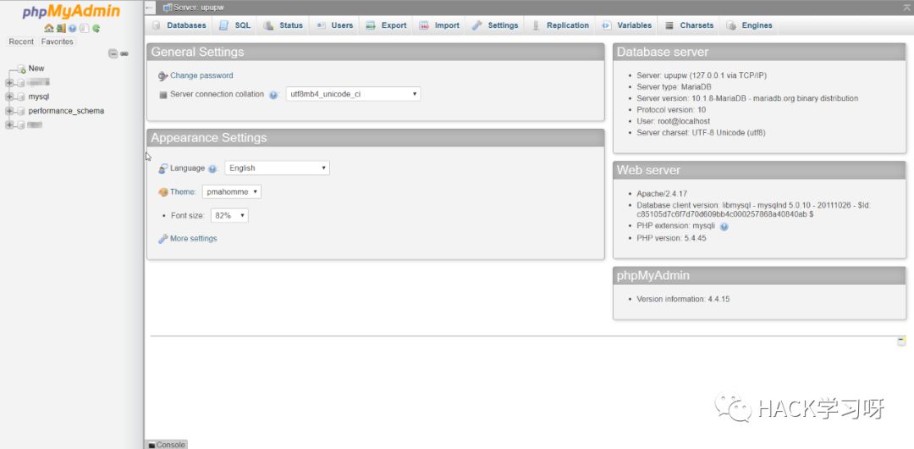Click the mysql database cylinder icon
The height and width of the screenshot is (449, 914).
pos(21,97)
